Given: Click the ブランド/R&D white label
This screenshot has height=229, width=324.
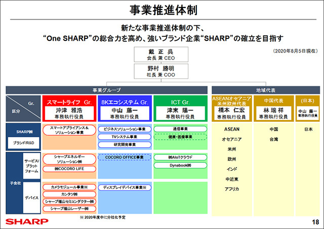Looking at the screenshot, I should [24, 143].
